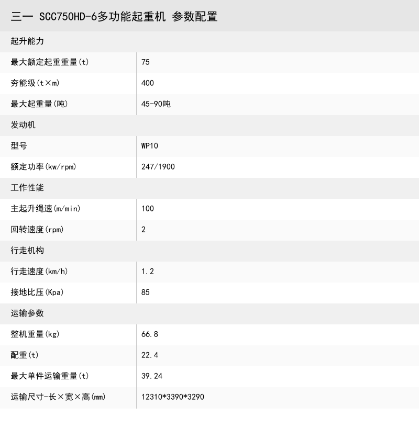This screenshot has height=429, width=419.
Task: Click the 运输尺寸-长×宽×高(mm) label
Action: pos(58,397)
